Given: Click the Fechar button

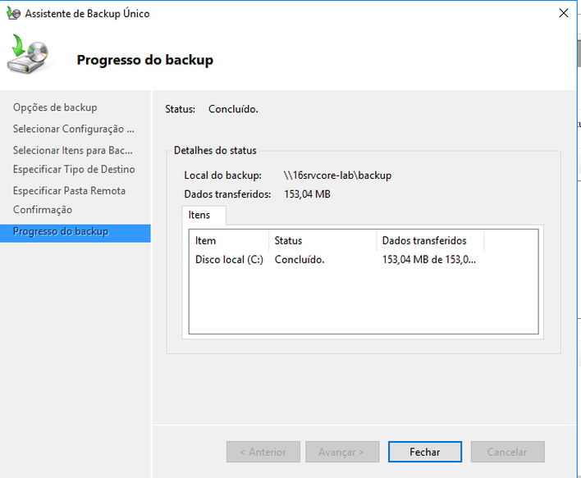Looking at the screenshot, I should tap(424, 452).
